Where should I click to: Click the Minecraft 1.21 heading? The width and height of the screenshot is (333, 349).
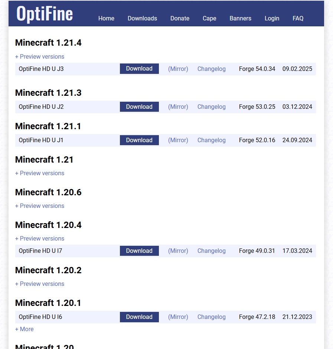click(x=44, y=160)
